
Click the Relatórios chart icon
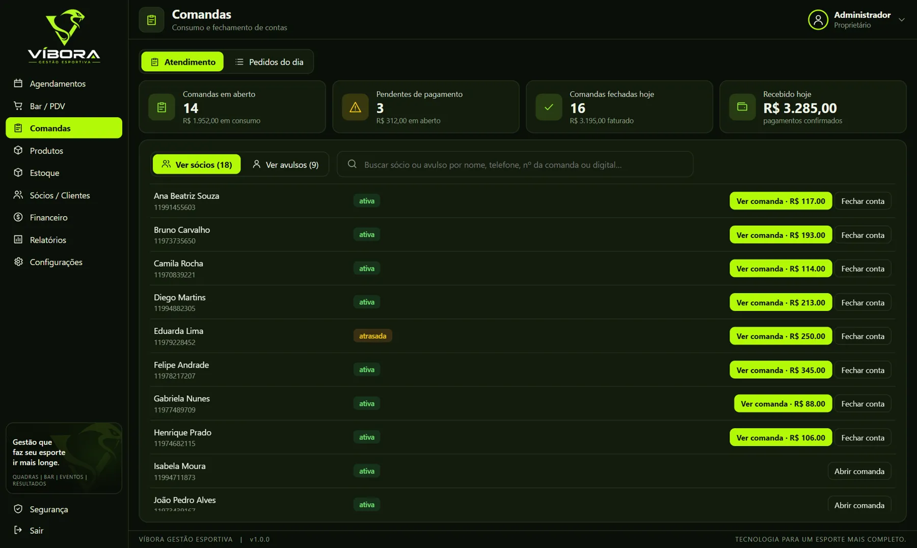[18, 240]
